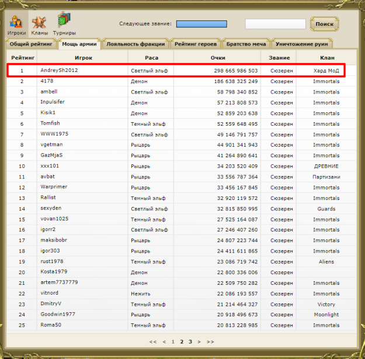The image size is (365, 359).
Task: Open page 2 of the rating
Action: [x=182, y=341]
